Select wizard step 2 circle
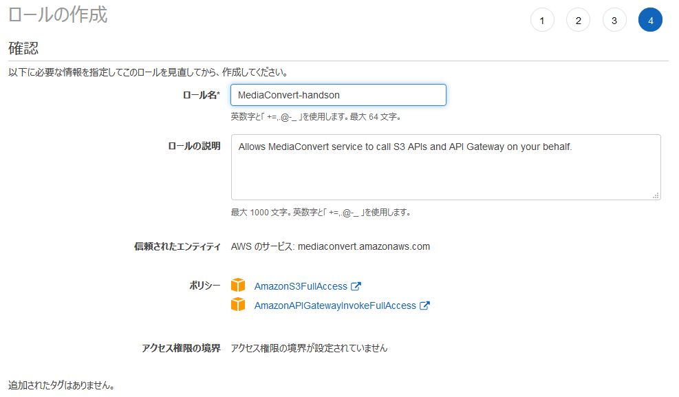 pos(578,20)
